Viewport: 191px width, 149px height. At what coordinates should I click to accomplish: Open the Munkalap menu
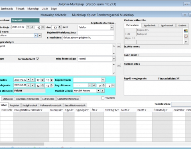point(33,9)
